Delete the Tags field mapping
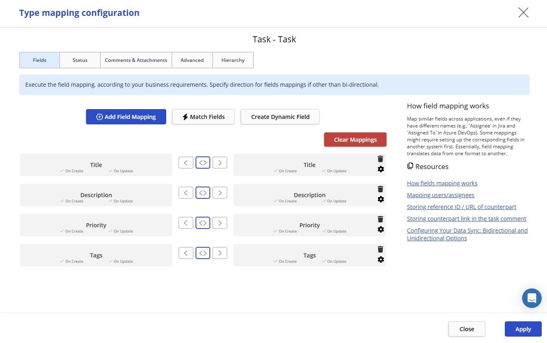Image resolution: width=547 pixels, height=343 pixels. [380, 249]
